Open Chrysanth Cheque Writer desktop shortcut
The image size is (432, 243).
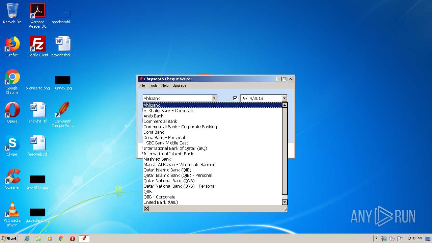tap(63, 115)
